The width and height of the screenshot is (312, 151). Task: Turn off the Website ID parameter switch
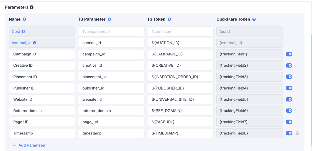point(289,99)
